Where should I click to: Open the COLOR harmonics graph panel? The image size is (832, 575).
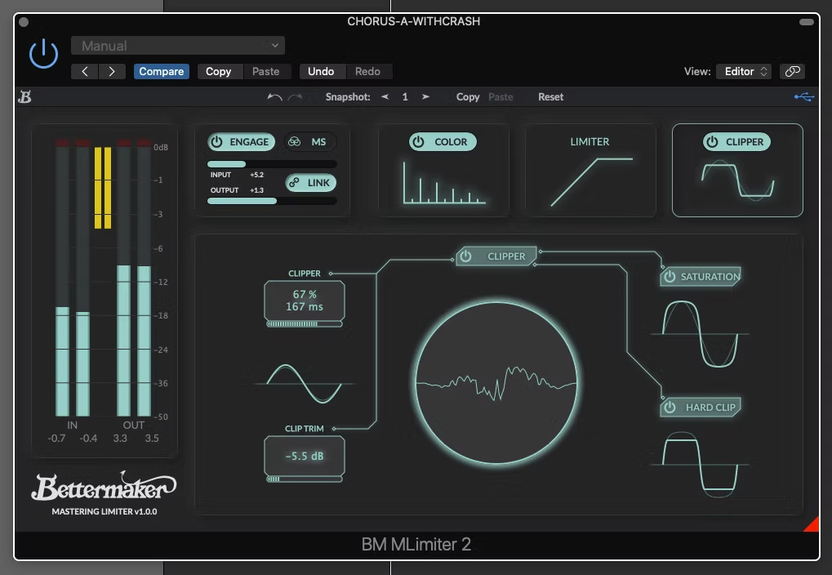pos(444,183)
